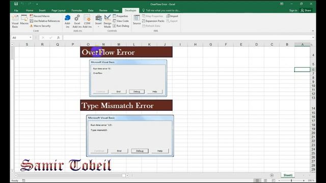326x183 pixels.
Task: Open Macro Security settings
Action: click(x=40, y=26)
